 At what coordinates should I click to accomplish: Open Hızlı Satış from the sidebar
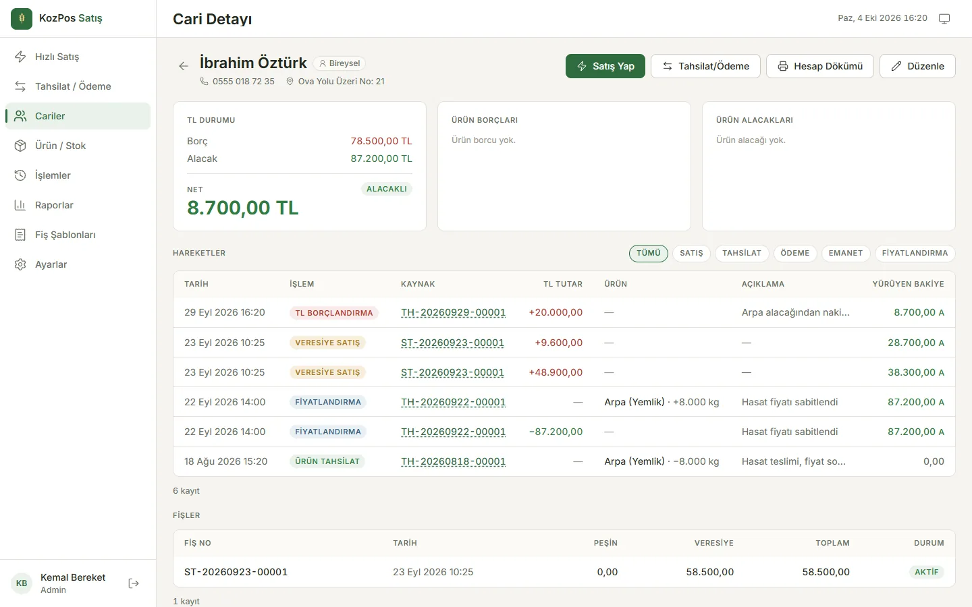click(78, 57)
